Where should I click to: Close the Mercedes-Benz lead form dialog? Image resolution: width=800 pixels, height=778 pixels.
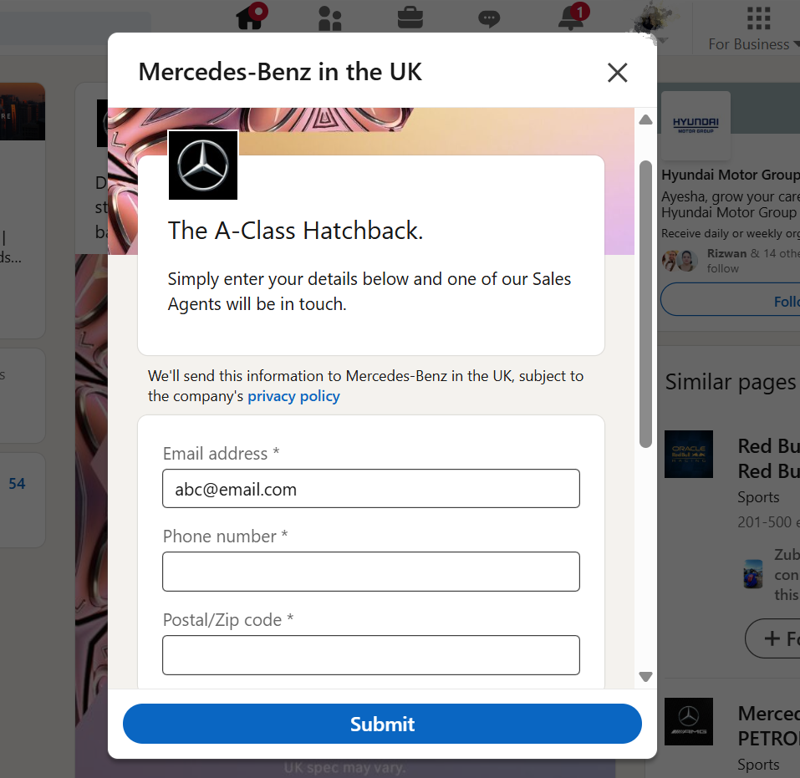tap(617, 73)
